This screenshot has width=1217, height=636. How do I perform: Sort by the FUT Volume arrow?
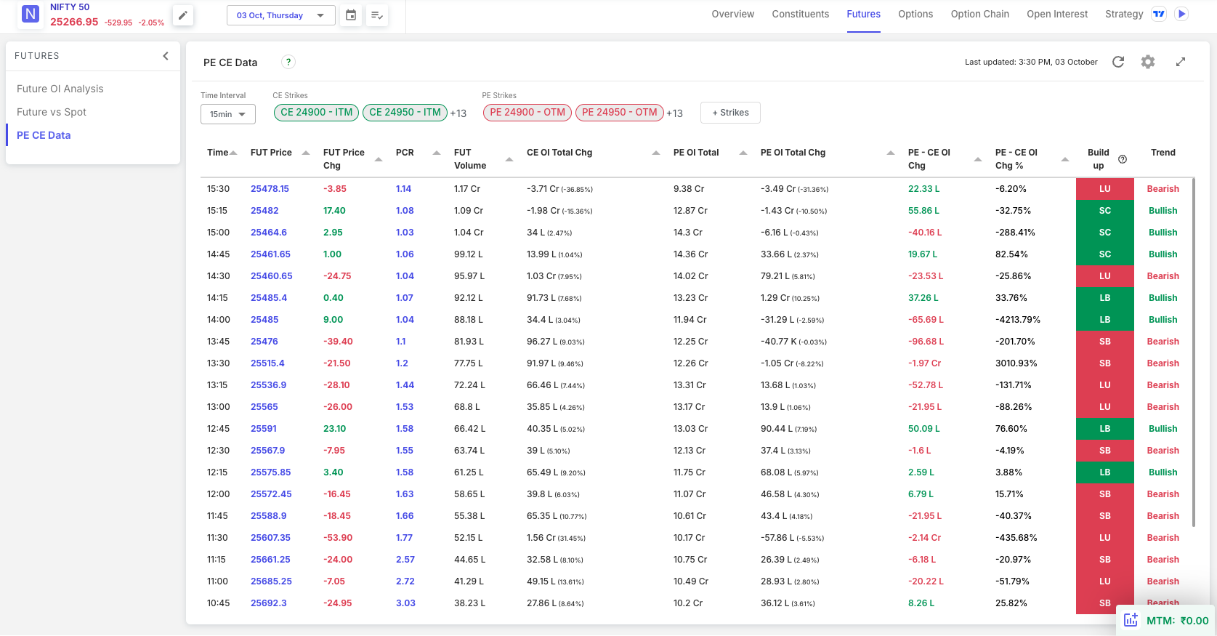coord(509,159)
